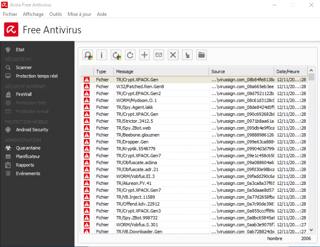Select the TR/Offend.kdv.22912 row
320x247 pixels.
194,204
